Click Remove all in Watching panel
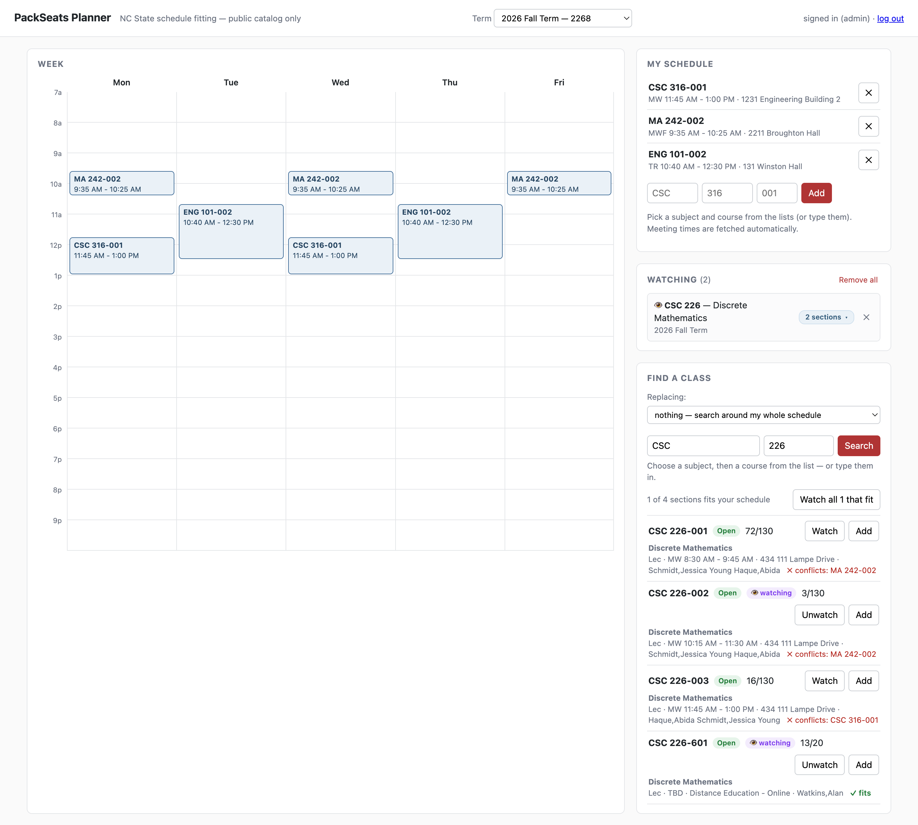Viewport: 918px width, 825px height. 858,280
